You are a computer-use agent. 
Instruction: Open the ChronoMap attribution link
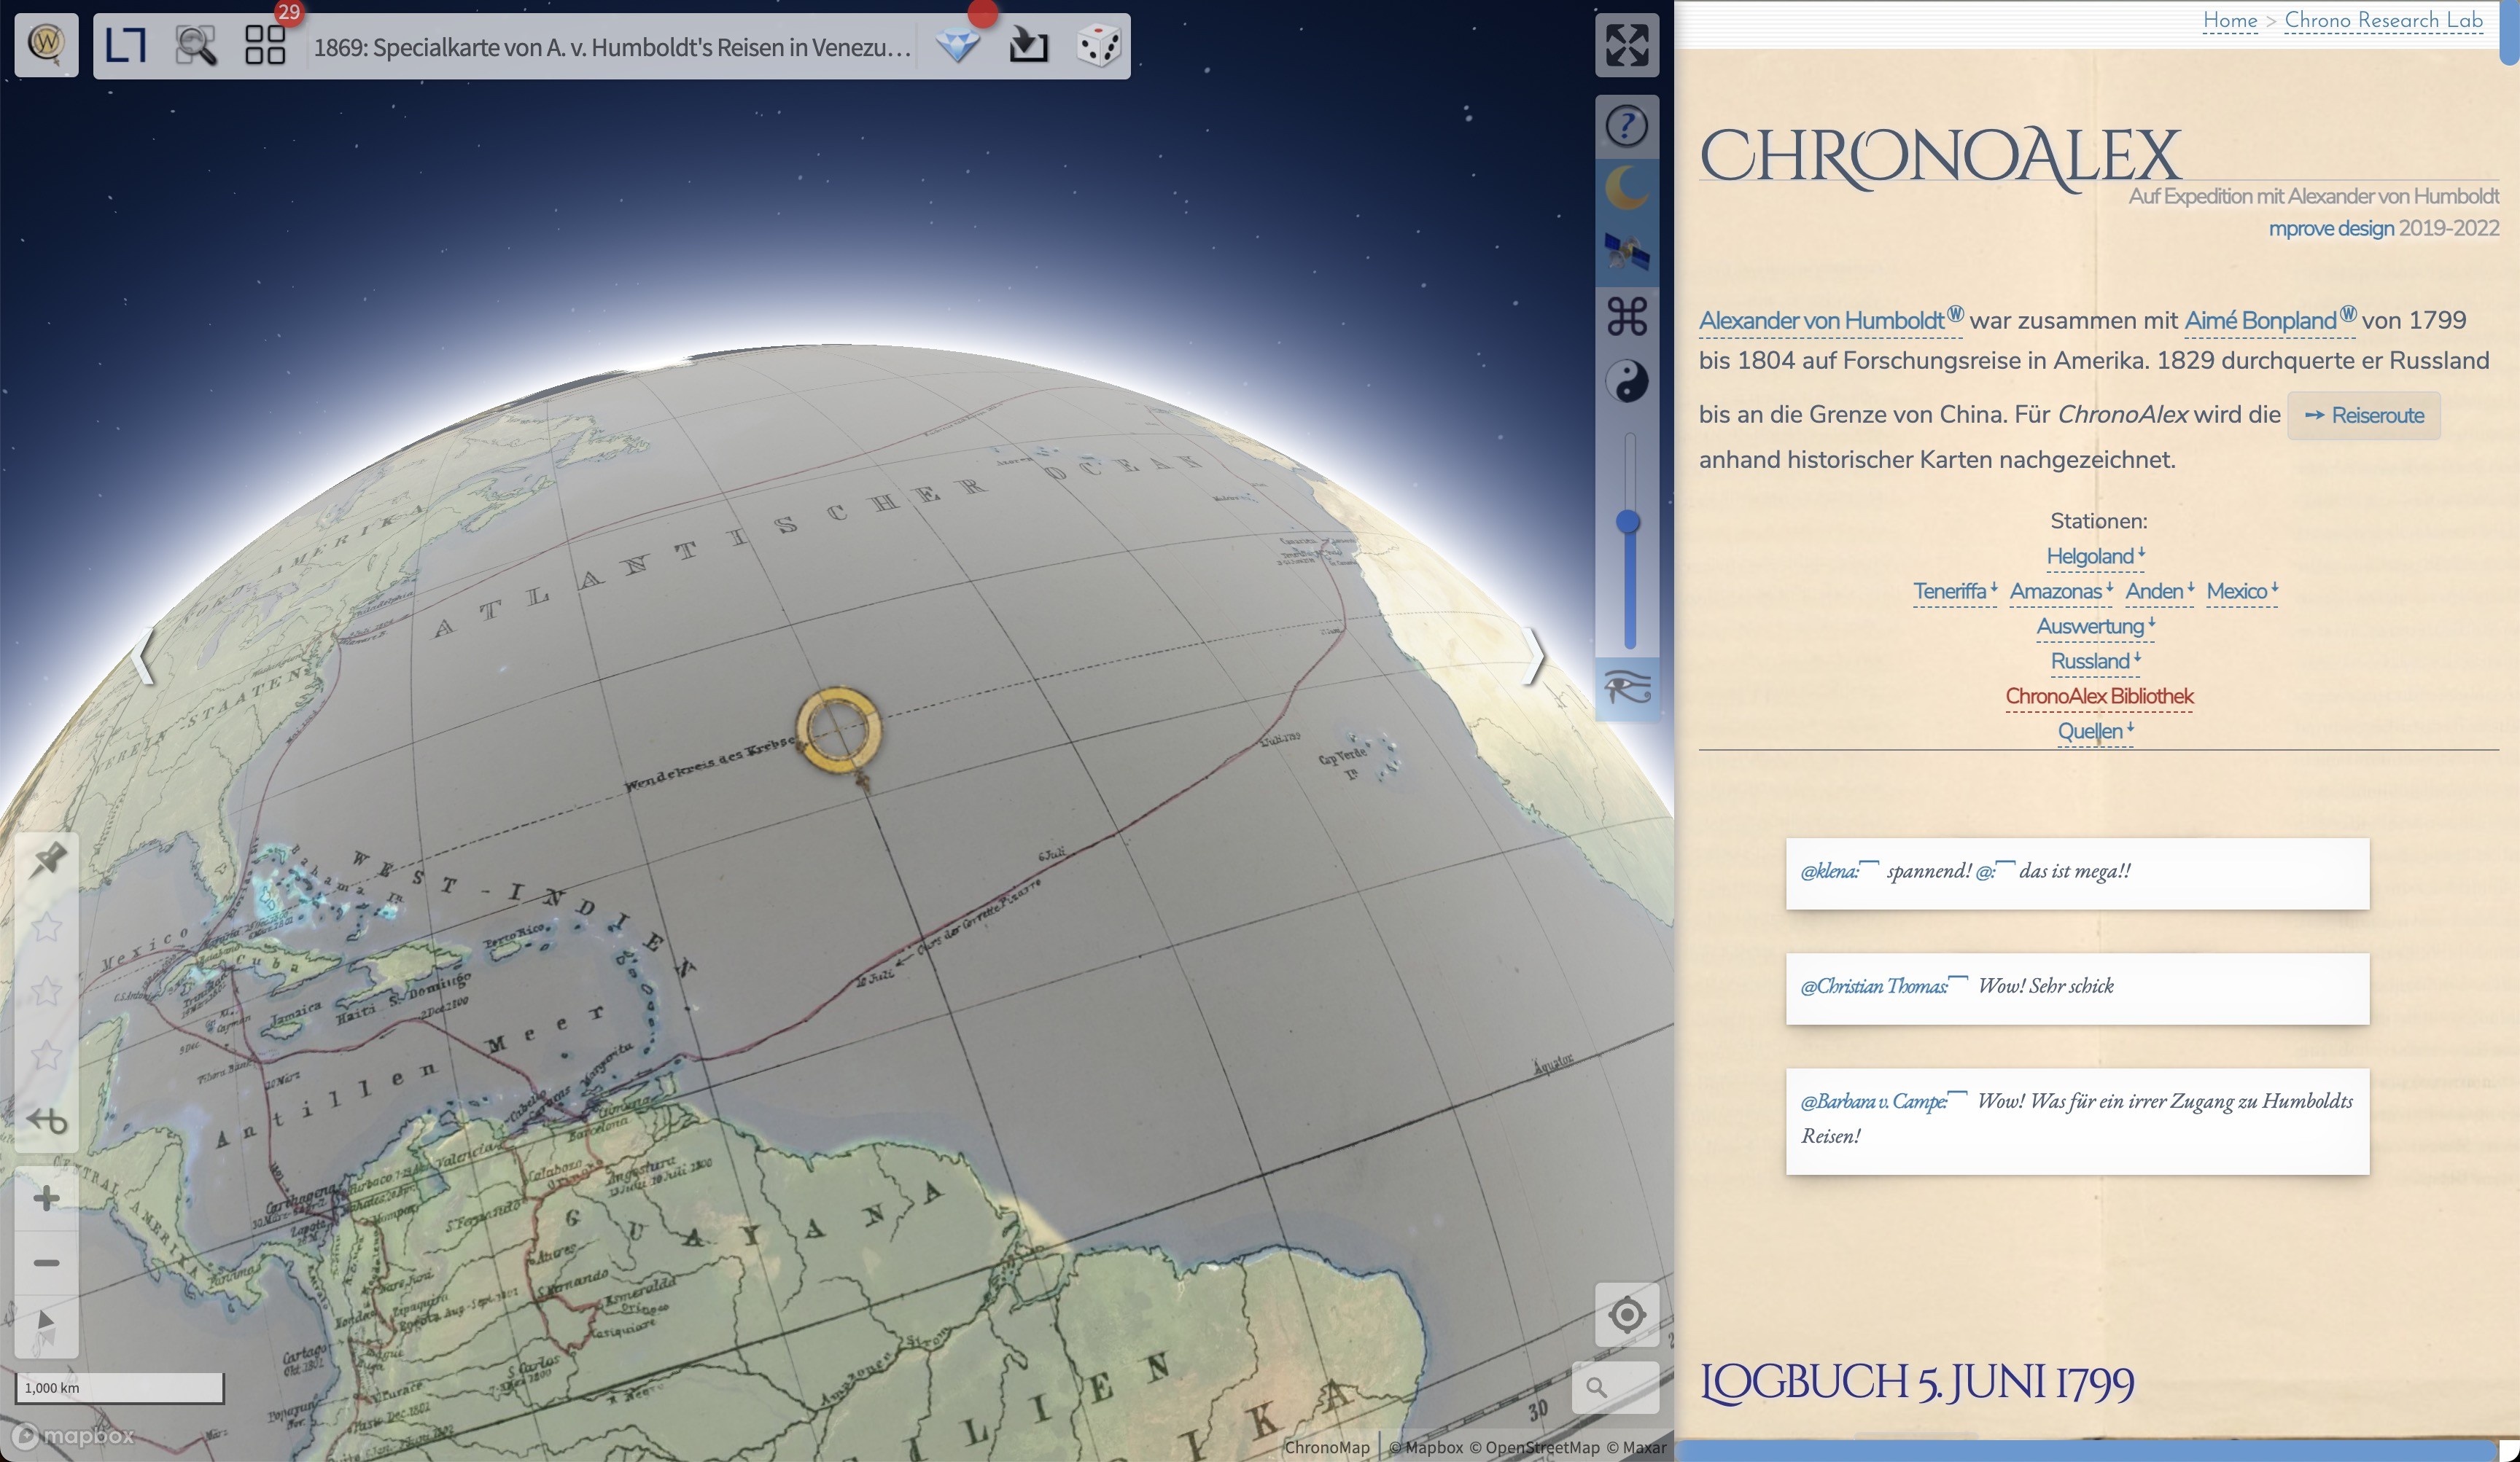(x=1326, y=1447)
